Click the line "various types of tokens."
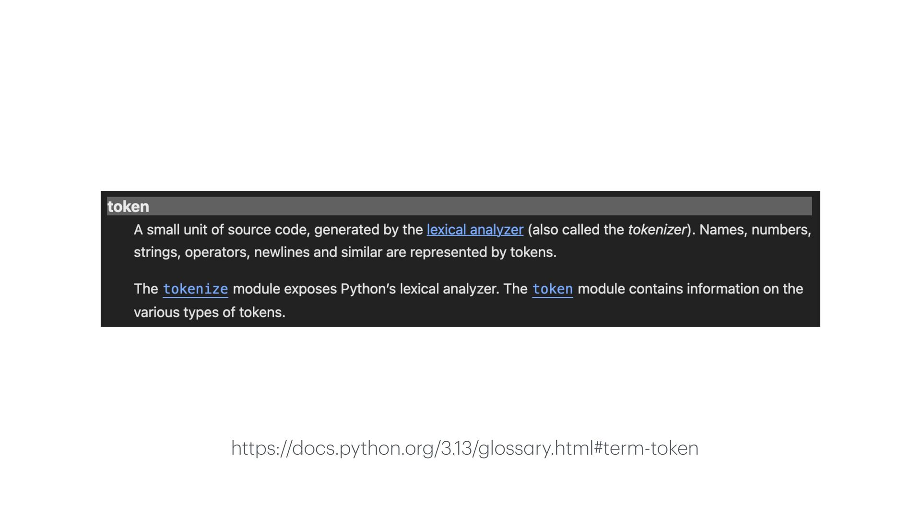 tap(210, 312)
